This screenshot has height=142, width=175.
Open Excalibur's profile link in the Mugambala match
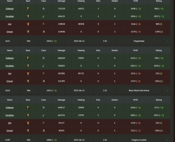click(x=10, y=66)
